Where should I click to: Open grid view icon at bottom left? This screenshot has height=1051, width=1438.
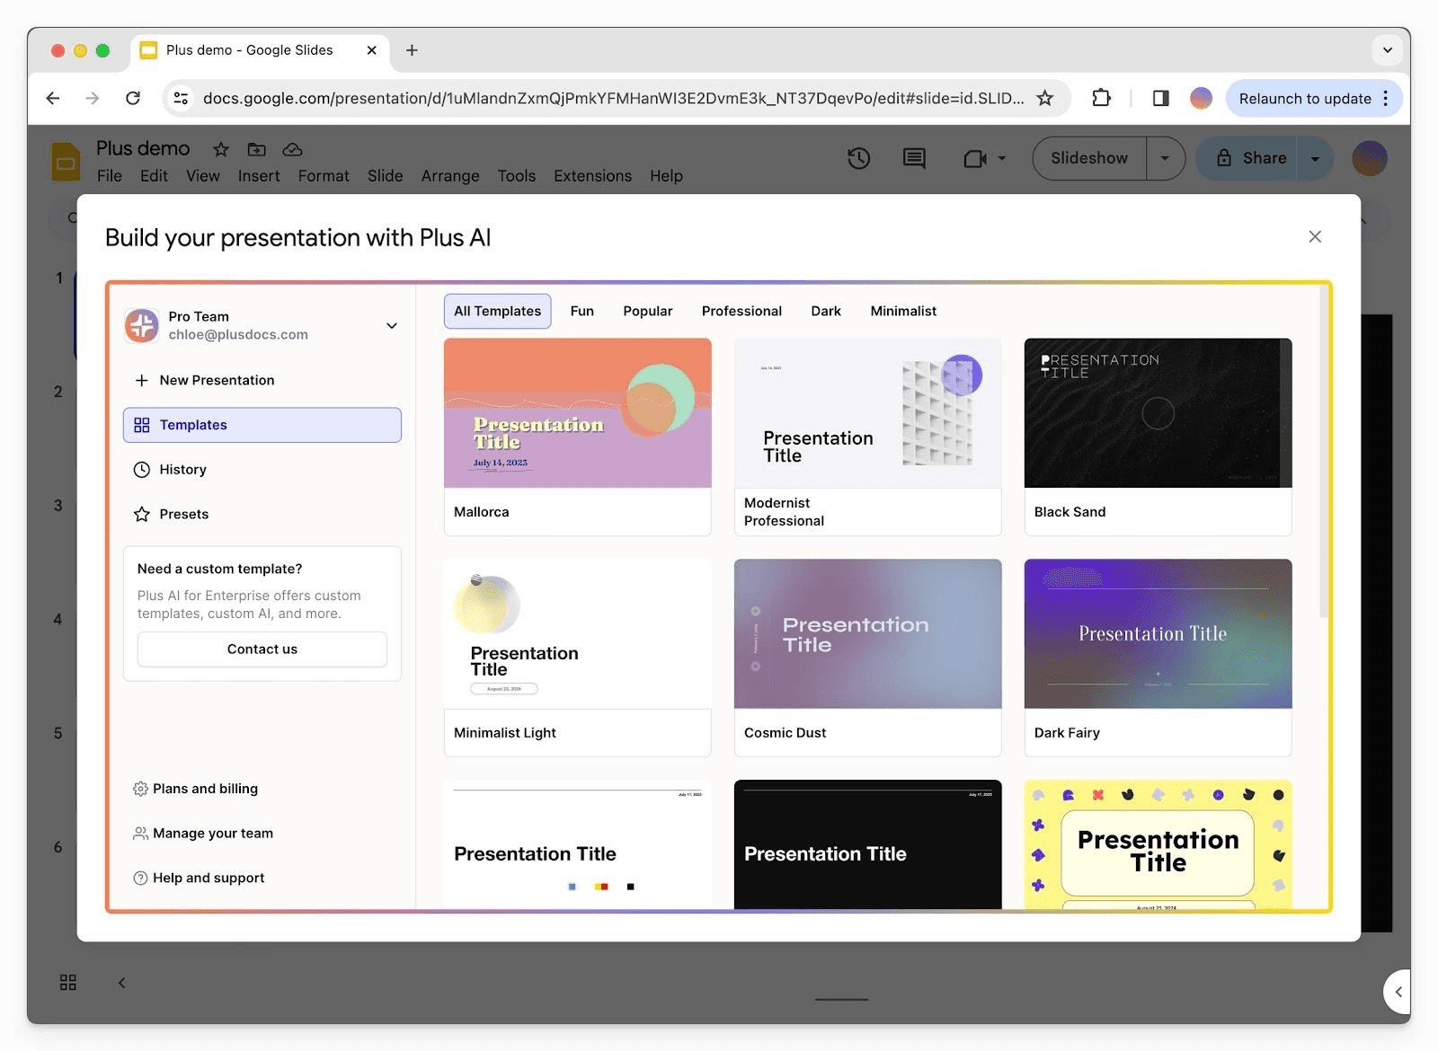click(x=68, y=982)
